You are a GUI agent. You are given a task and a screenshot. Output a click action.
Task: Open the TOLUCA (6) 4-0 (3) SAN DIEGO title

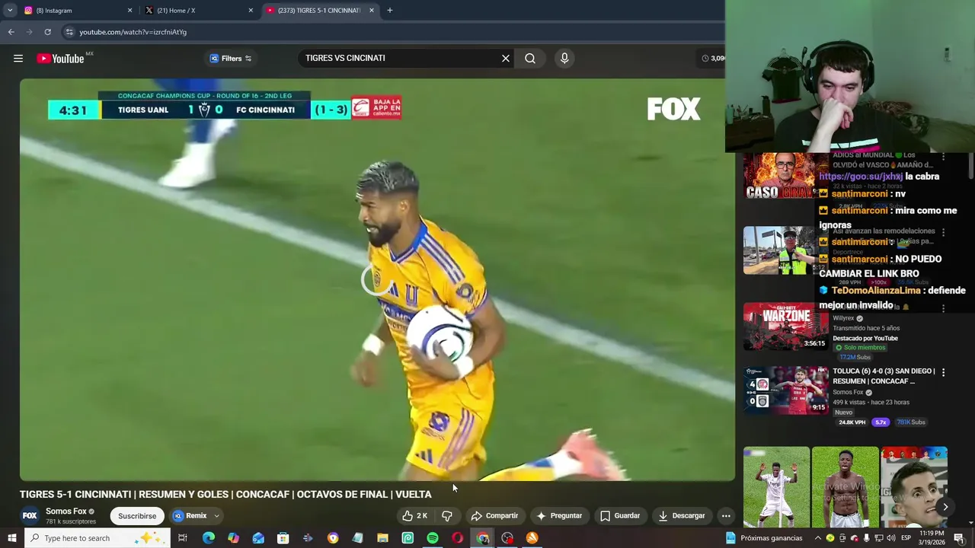click(884, 376)
